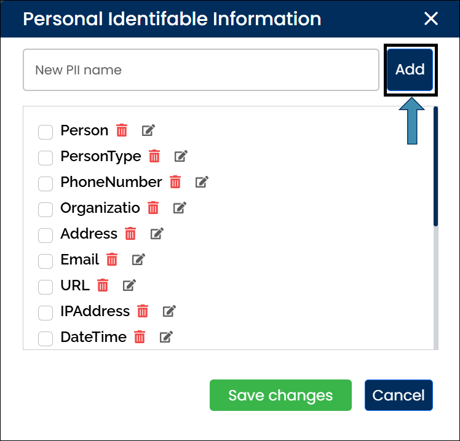This screenshot has width=460, height=441.
Task: Enable the Email checkbox
Action: [x=46, y=261]
